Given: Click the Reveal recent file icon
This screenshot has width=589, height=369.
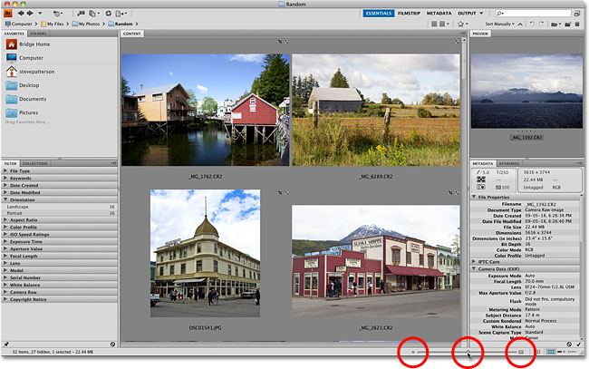Looking at the screenshot, I should 57,14.
